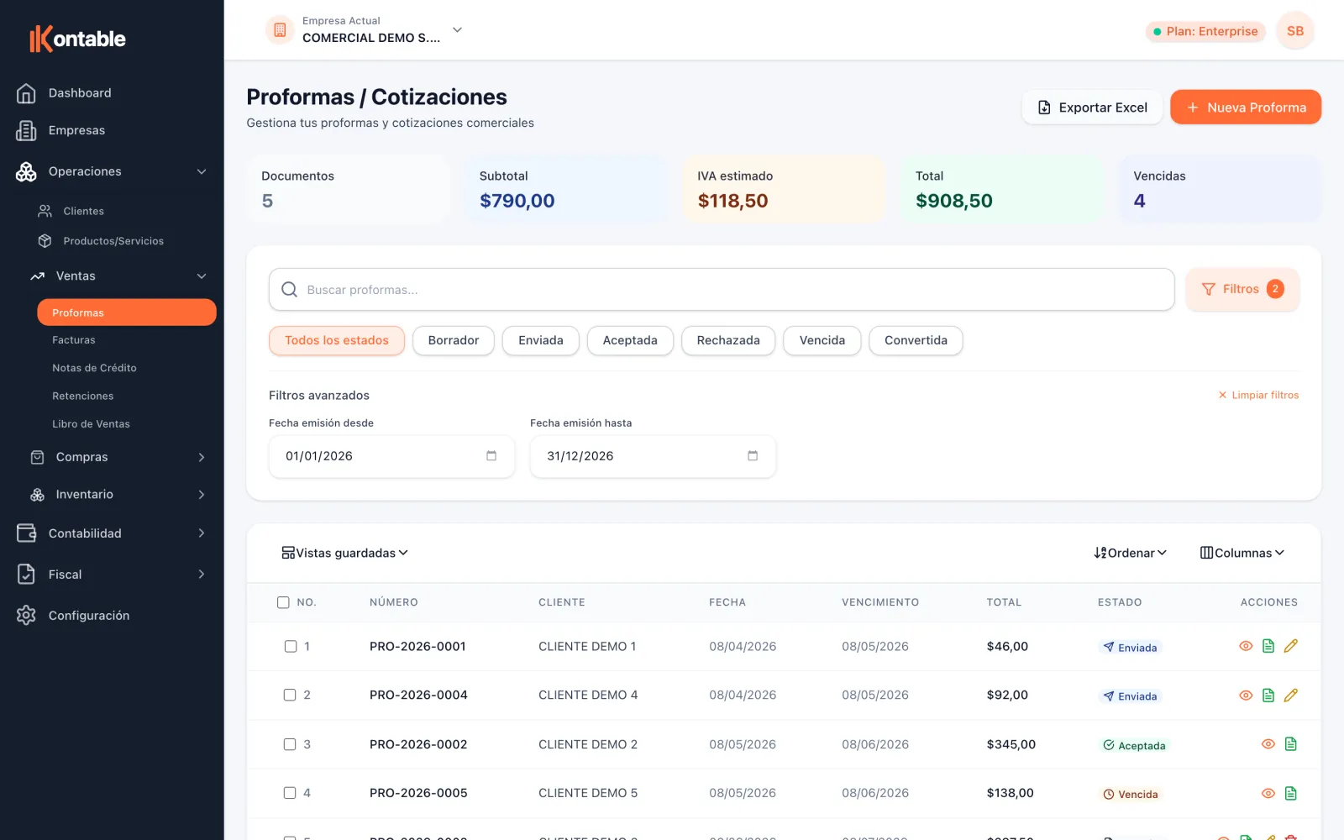This screenshot has width=1344, height=840.
Task: Edit PRO-2026-0004 with pencil icon
Action: pyautogui.click(x=1291, y=696)
